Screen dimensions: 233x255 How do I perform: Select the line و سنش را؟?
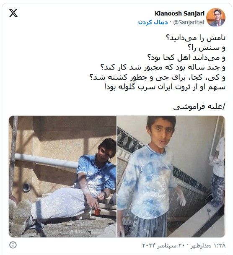[207, 48]
